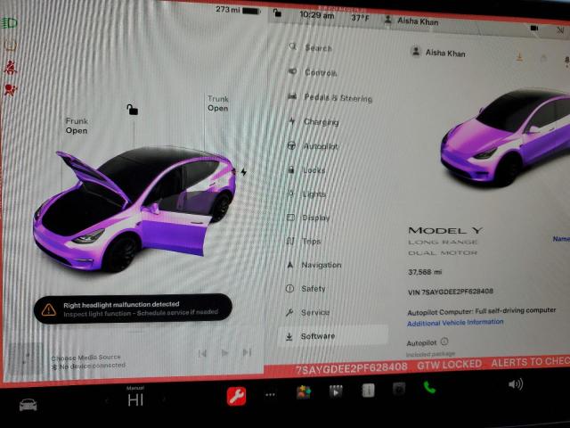Tap the Autopilot info circle icon
Viewport: 570px width, 428px height.
tap(444, 342)
